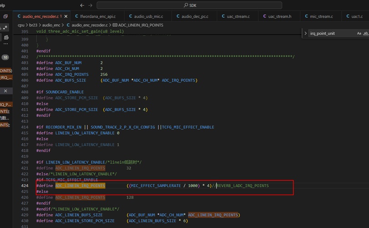Open the ADC_LINEIN_IRQ_POINTS breadcrumb symbol dropdown
369x228 pixels.
[x=140, y=25]
